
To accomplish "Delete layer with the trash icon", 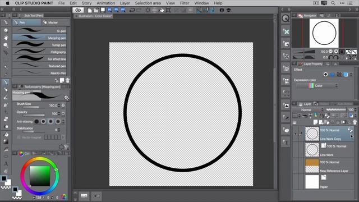I will point(355,122).
